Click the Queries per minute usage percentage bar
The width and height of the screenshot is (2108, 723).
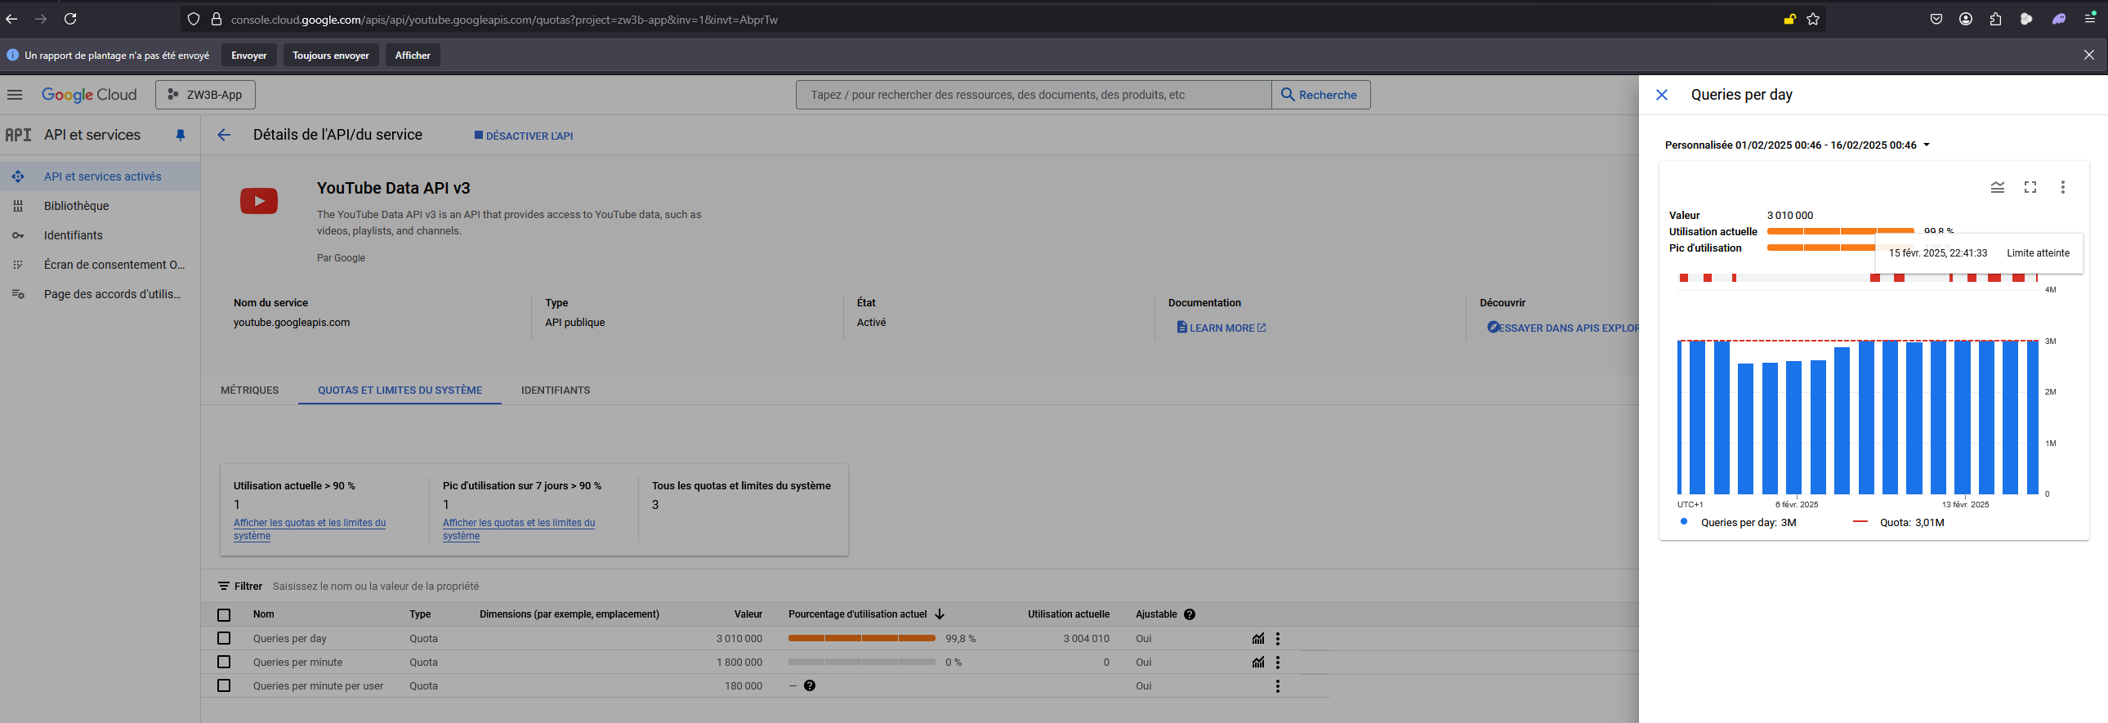click(x=862, y=662)
